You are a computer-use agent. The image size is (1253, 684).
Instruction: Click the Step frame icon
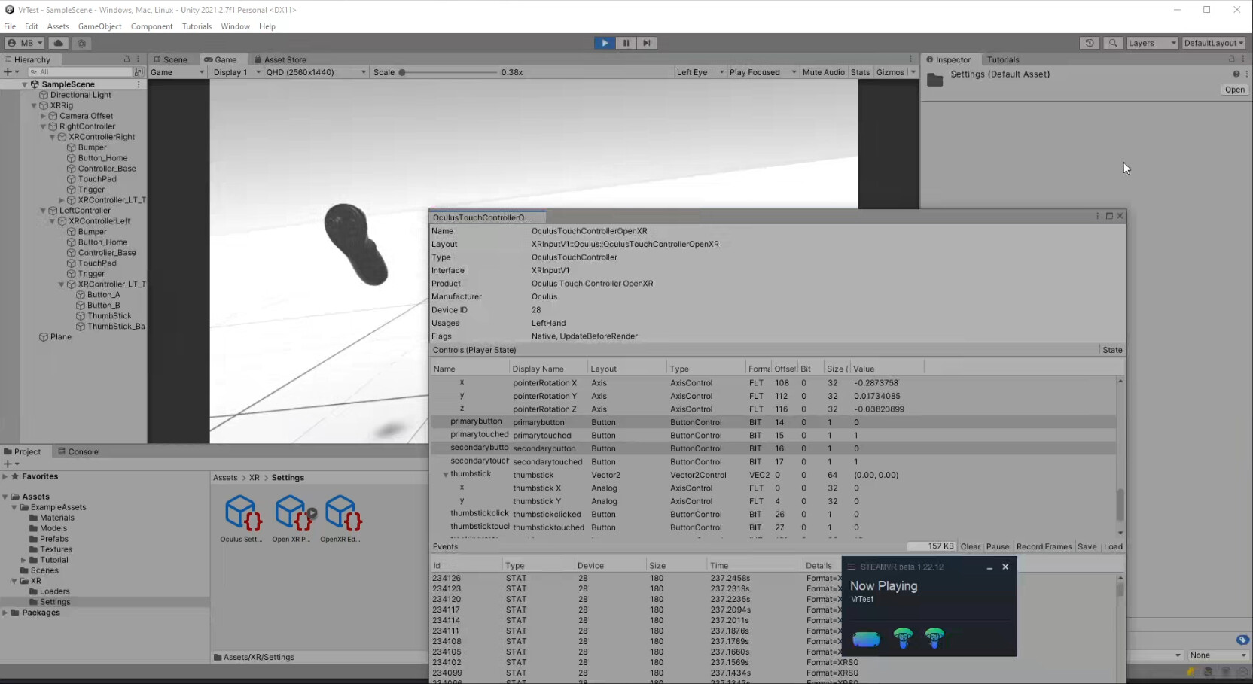[647, 43]
